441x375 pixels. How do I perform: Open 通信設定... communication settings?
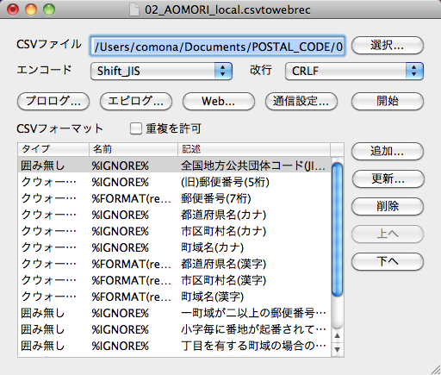tap(301, 101)
